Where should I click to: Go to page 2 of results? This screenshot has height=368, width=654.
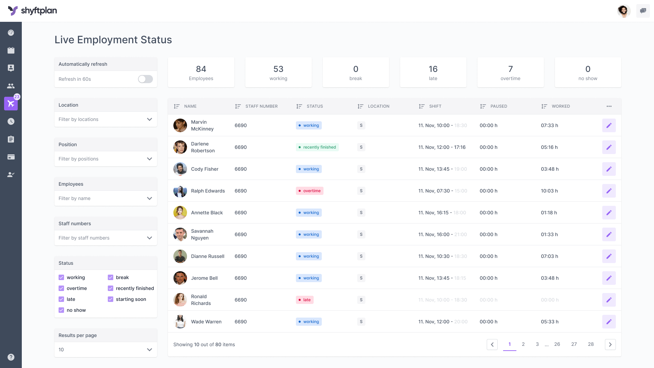[x=523, y=344]
